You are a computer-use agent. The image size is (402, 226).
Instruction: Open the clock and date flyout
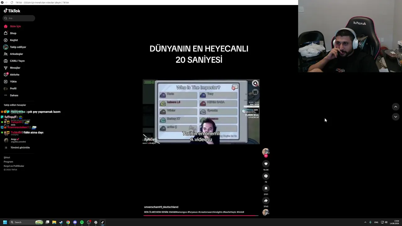coord(394,222)
